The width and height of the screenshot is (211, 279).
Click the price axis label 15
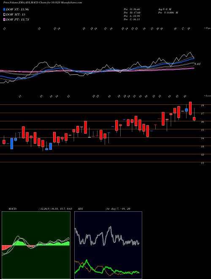pos(202,130)
